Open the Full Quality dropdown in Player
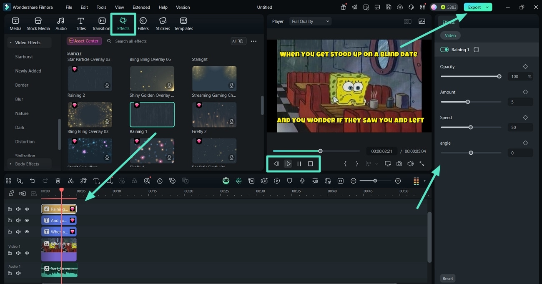Screen dimensions: 542x284 tap(310, 21)
